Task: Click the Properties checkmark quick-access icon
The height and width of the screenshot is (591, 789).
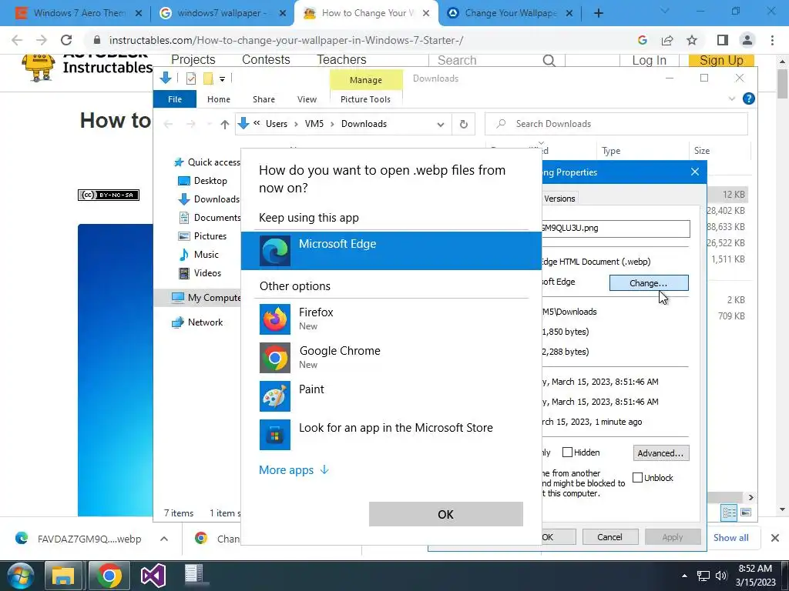Action: tap(191, 78)
